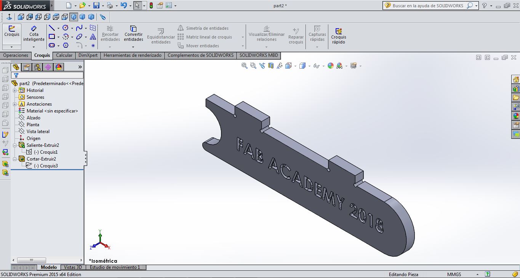The width and height of the screenshot is (520, 278).
Task: Click the Open folder icon in the top toolbar
Action: point(82,6)
